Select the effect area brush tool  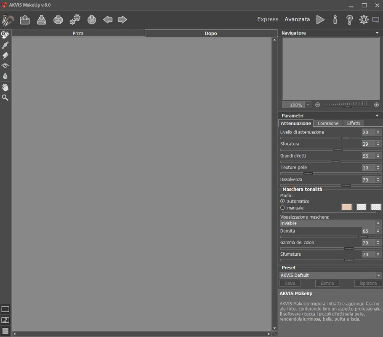(5, 35)
